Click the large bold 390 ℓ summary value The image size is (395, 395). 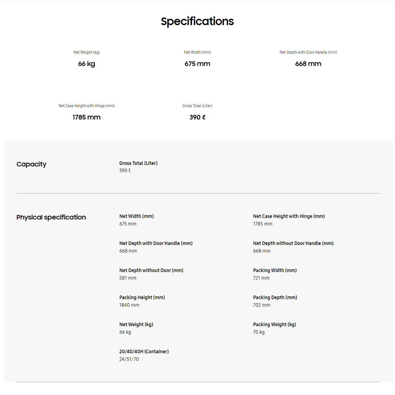(197, 117)
